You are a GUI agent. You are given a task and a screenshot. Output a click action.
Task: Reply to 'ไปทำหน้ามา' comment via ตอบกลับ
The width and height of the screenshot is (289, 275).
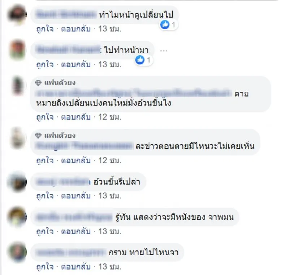tap(76, 65)
